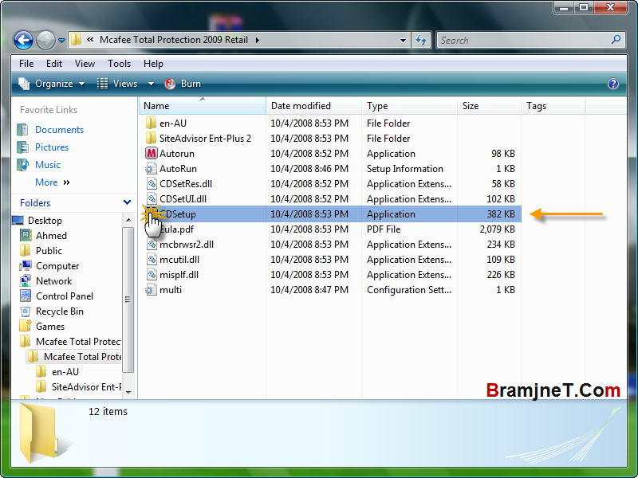Click the address bar folder icon
This screenshot has height=478, width=638.
(76, 40)
